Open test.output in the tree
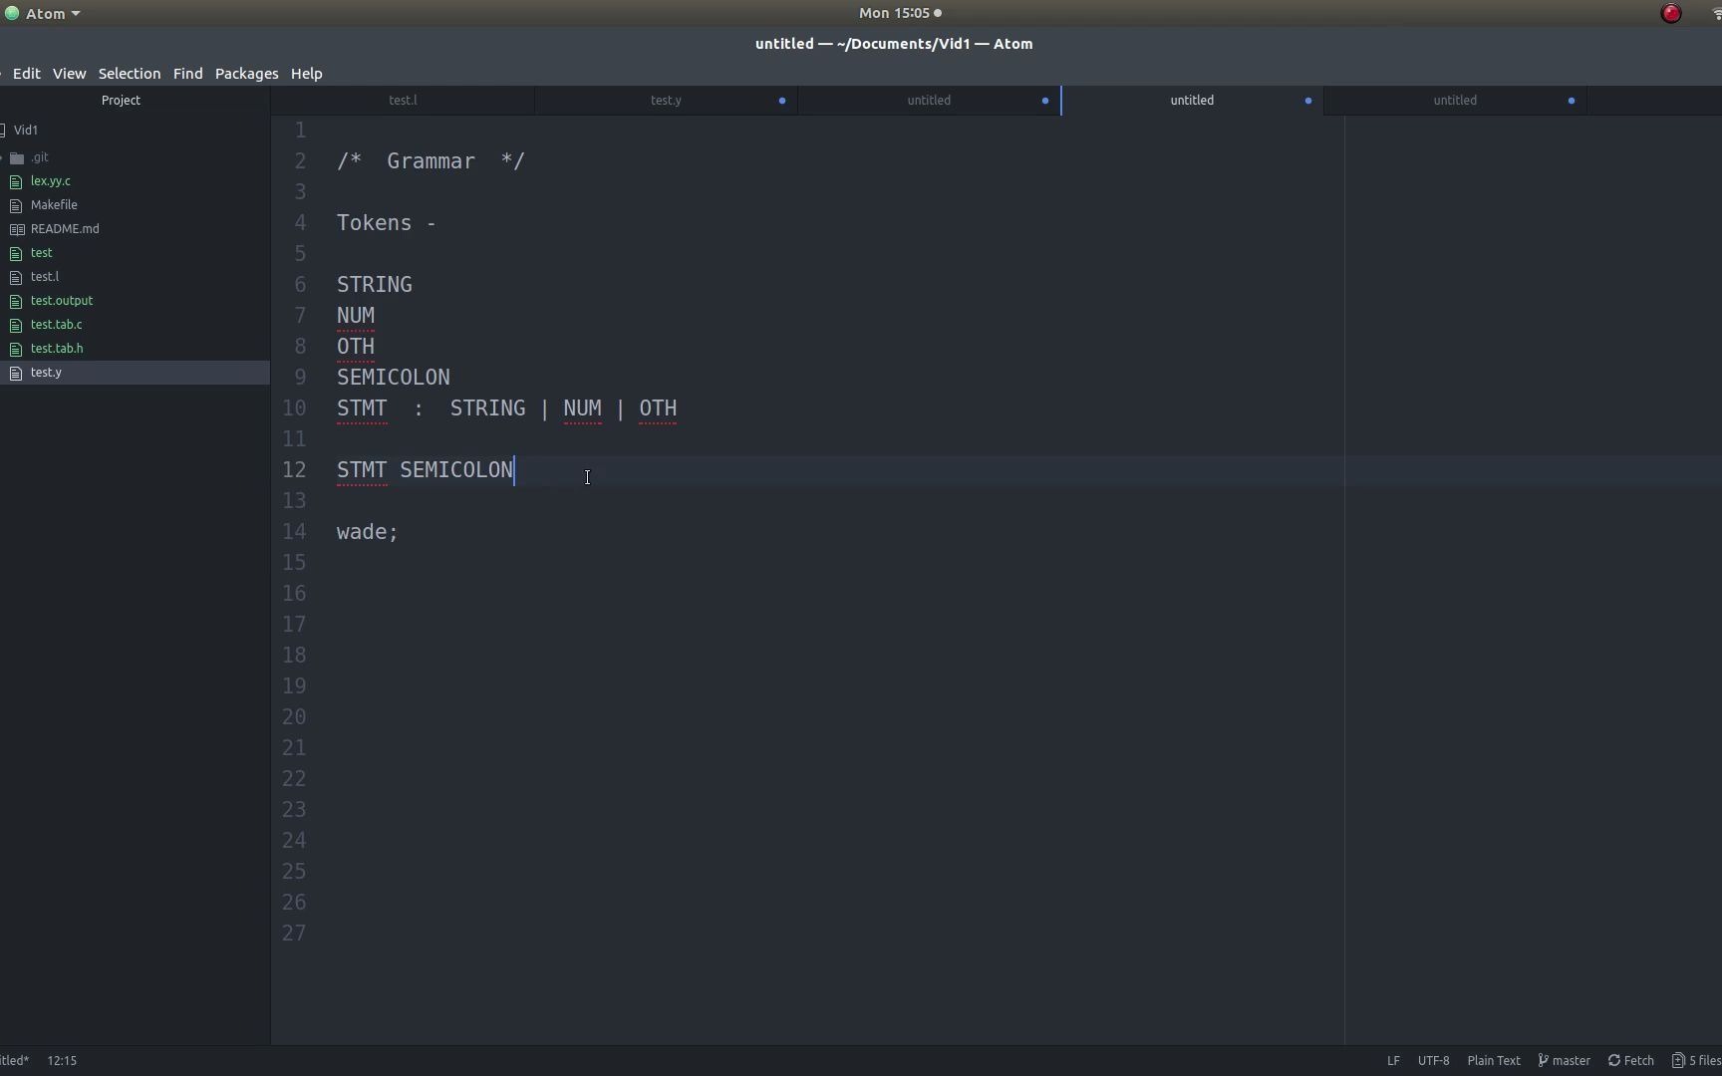 pyautogui.click(x=62, y=301)
